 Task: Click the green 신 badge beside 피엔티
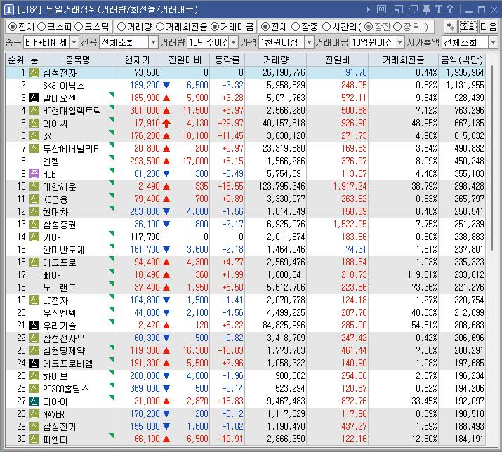click(x=34, y=439)
